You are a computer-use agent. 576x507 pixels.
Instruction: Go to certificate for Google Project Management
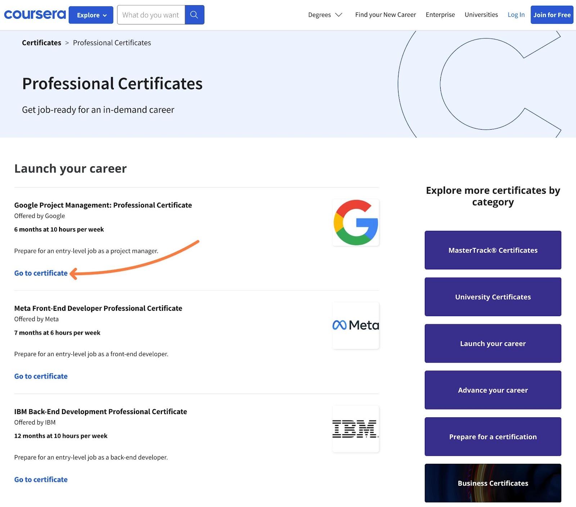click(41, 273)
